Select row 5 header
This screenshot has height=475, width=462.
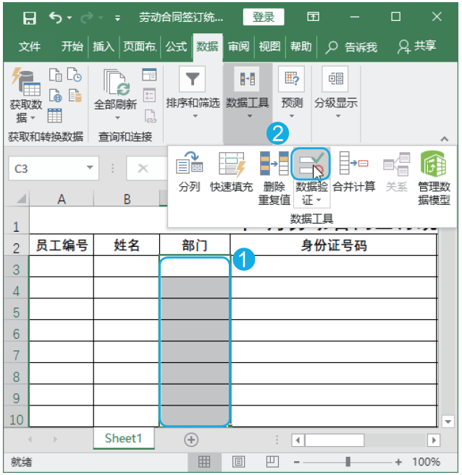click(17, 310)
